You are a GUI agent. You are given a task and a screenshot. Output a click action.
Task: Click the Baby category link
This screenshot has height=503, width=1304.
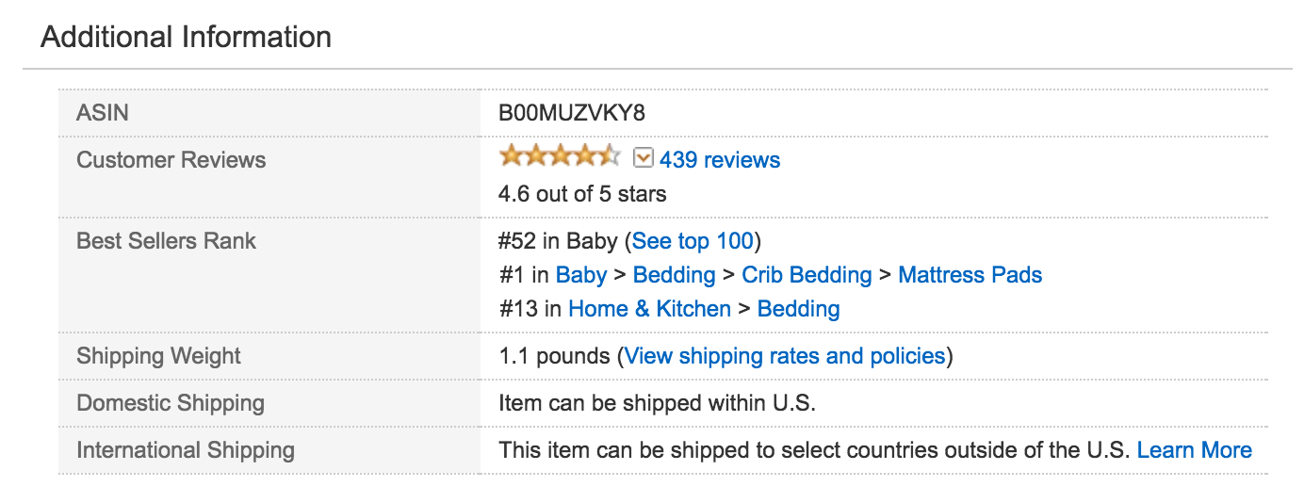click(581, 275)
